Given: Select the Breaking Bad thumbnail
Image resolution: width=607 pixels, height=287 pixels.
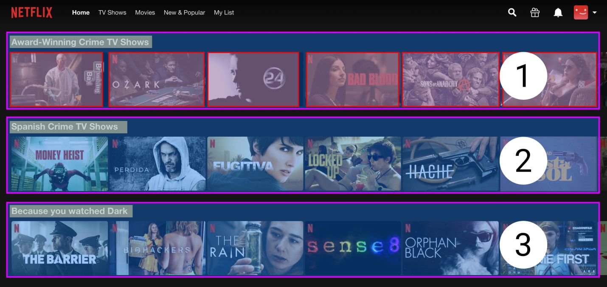Looking at the screenshot, I should coord(57,79).
